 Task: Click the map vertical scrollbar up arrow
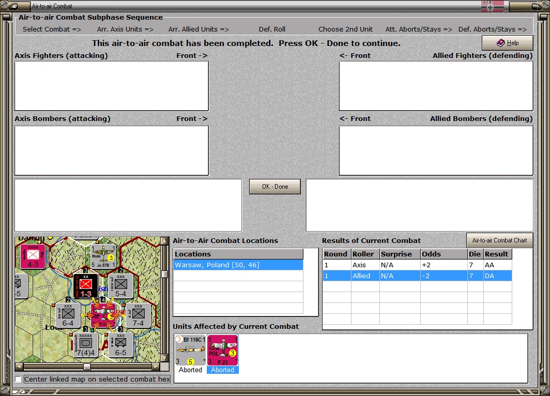[164, 241]
